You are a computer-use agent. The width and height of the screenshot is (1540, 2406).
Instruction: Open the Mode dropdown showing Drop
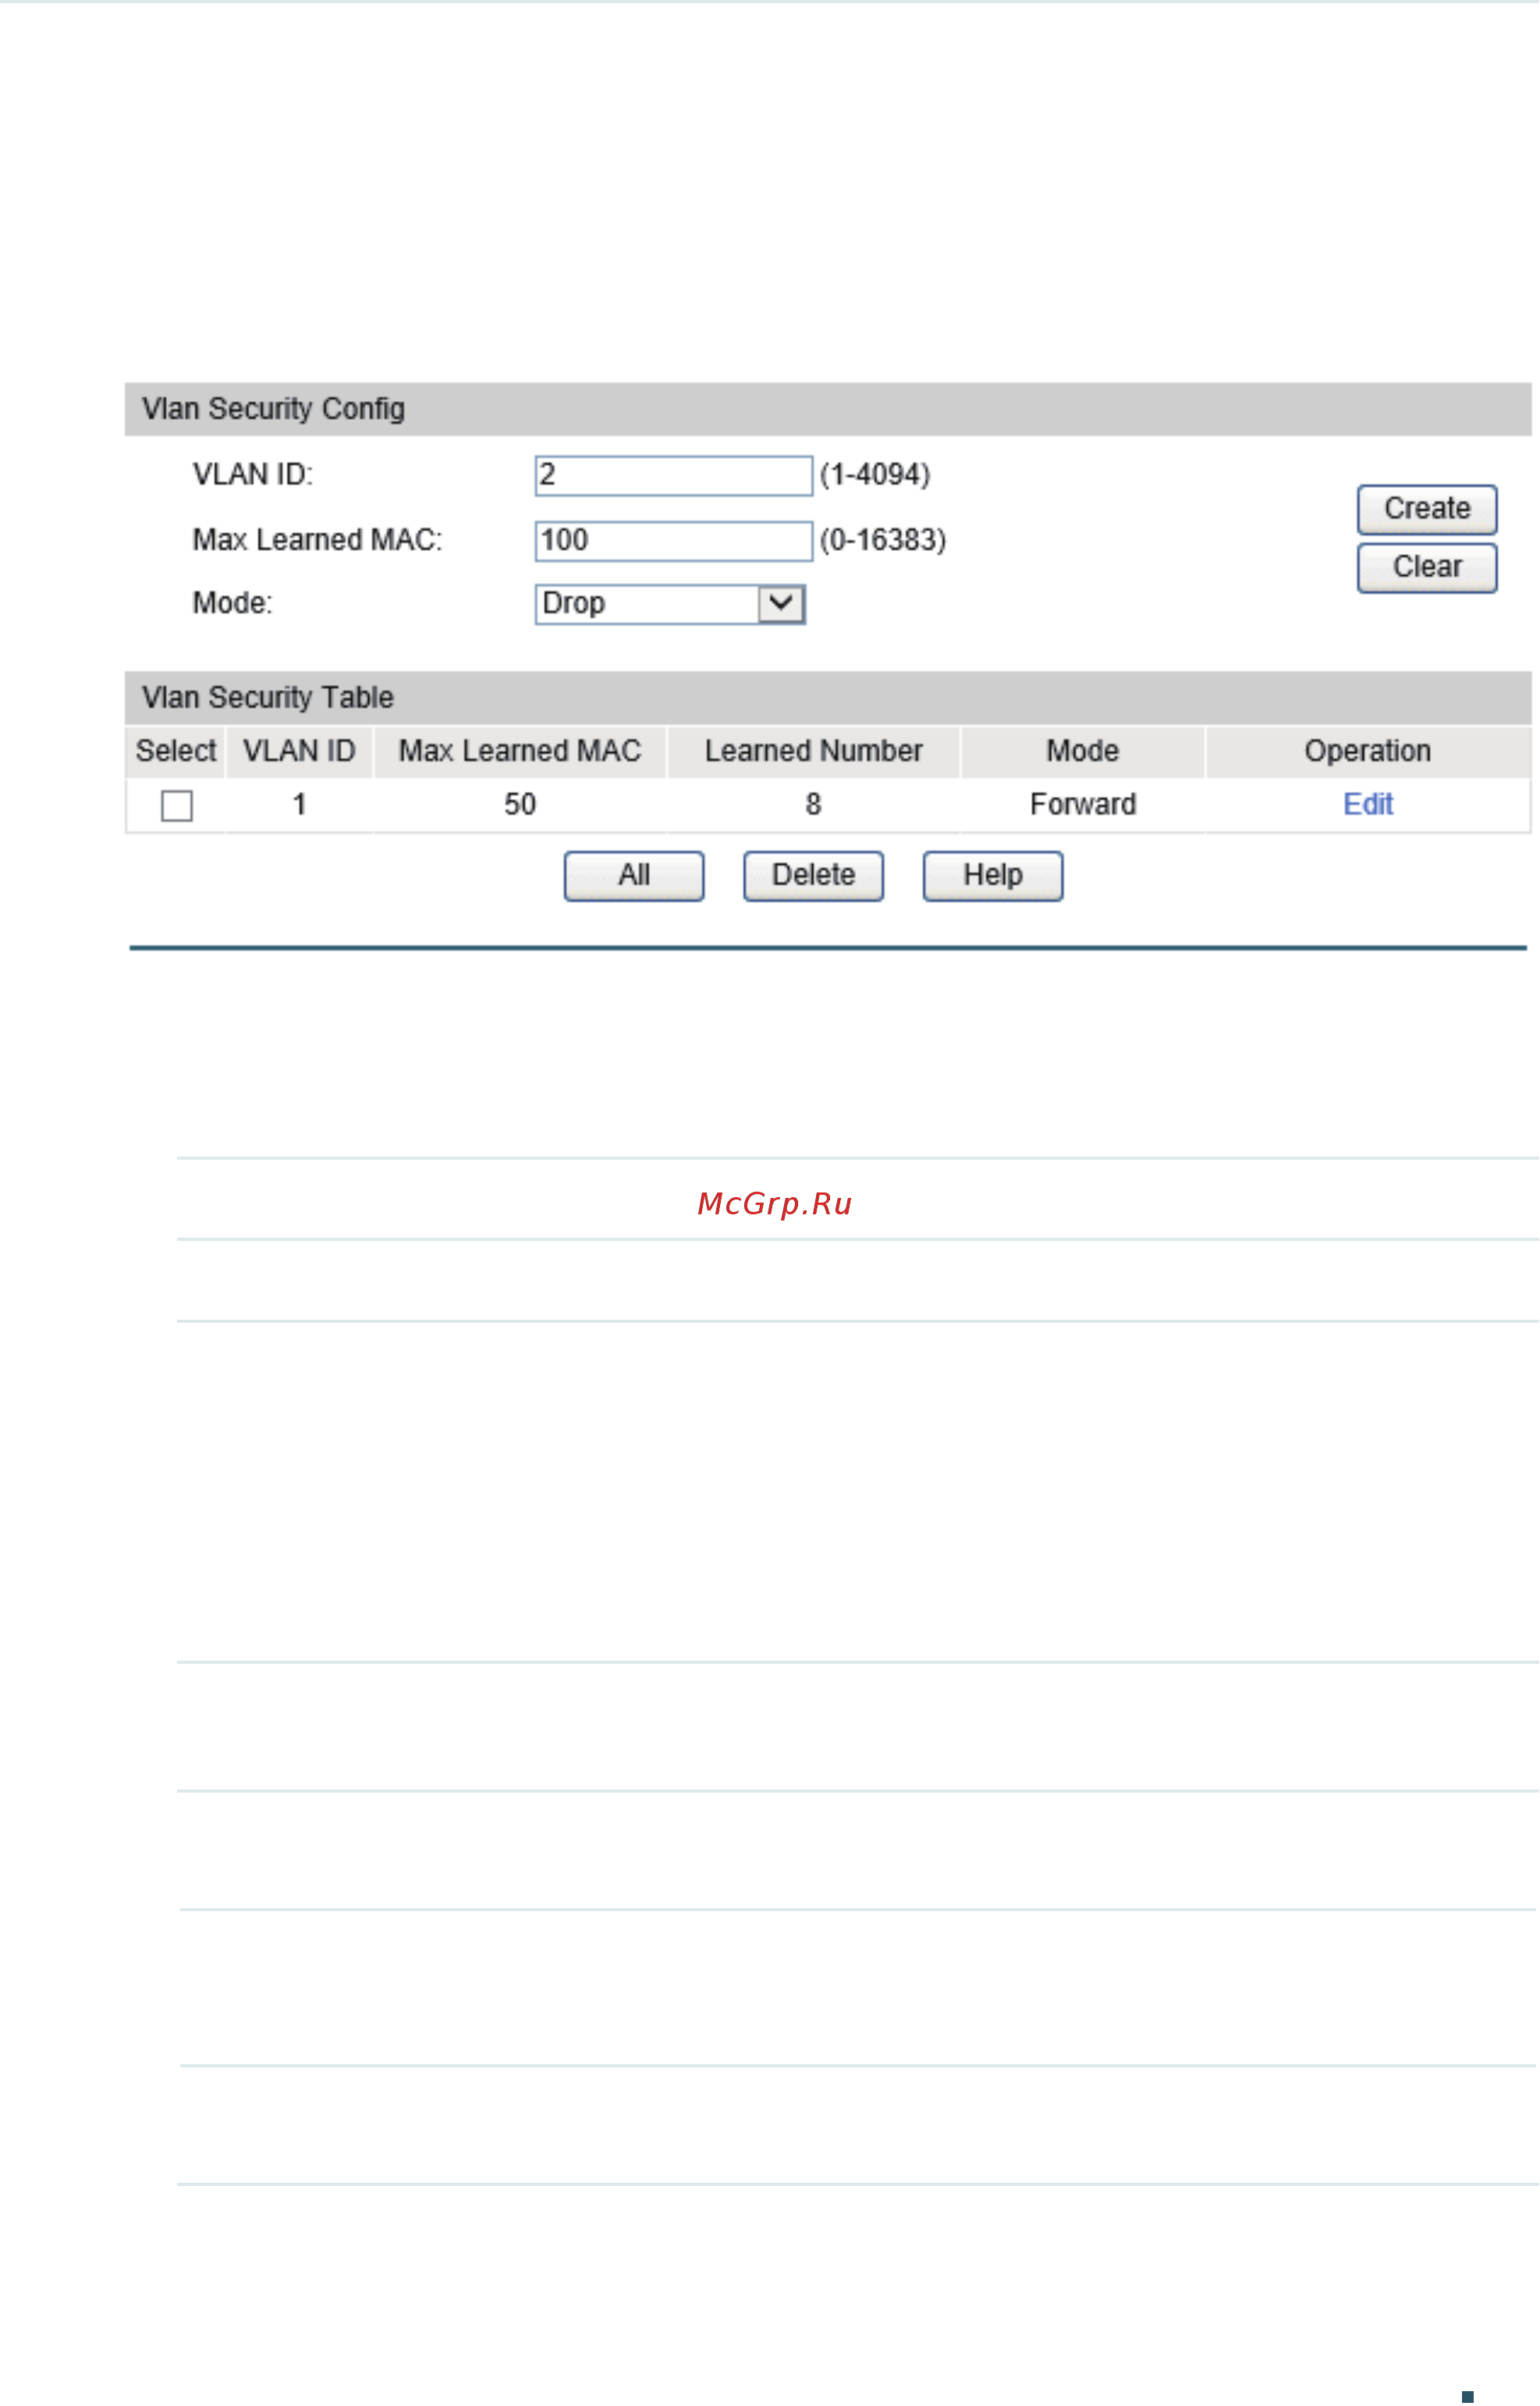coord(670,604)
